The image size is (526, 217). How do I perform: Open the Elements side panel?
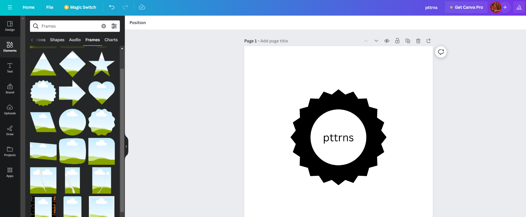click(x=10, y=47)
